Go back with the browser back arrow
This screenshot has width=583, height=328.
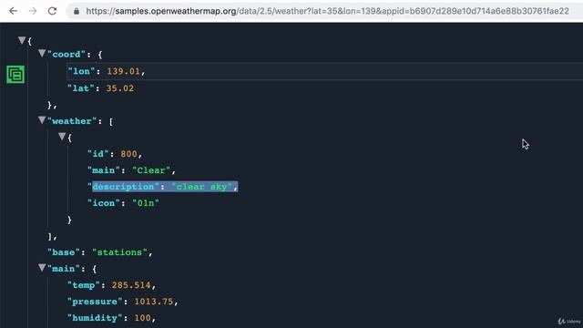coord(14,11)
